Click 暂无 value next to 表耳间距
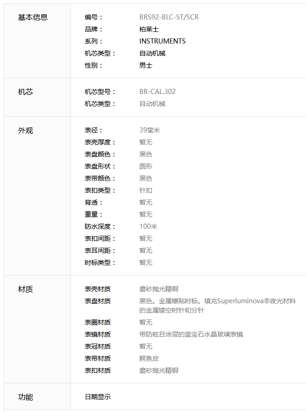The image size is (306, 413). point(146,250)
